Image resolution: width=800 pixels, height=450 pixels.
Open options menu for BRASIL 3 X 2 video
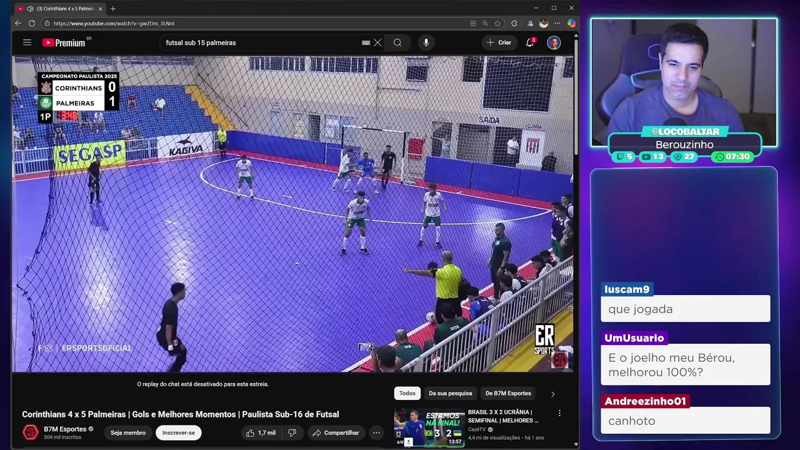point(559,413)
